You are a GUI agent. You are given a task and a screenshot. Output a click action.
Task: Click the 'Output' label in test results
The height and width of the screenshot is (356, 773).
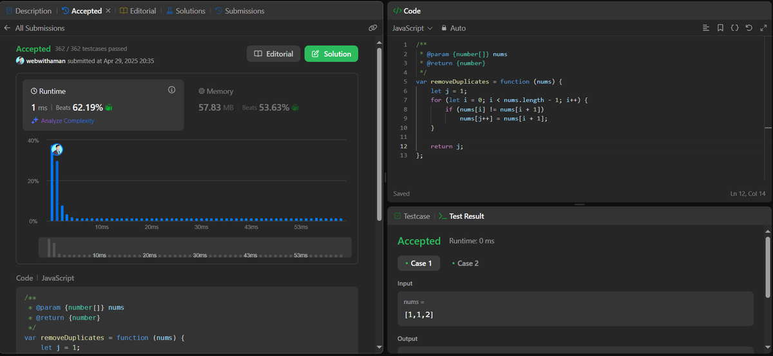pyautogui.click(x=408, y=339)
